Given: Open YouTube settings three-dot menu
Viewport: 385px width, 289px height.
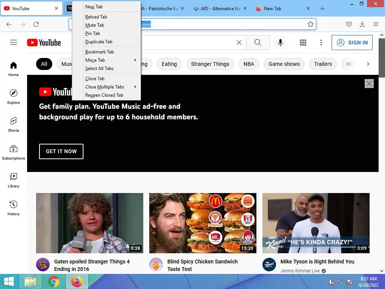Looking at the screenshot, I should pos(321,43).
